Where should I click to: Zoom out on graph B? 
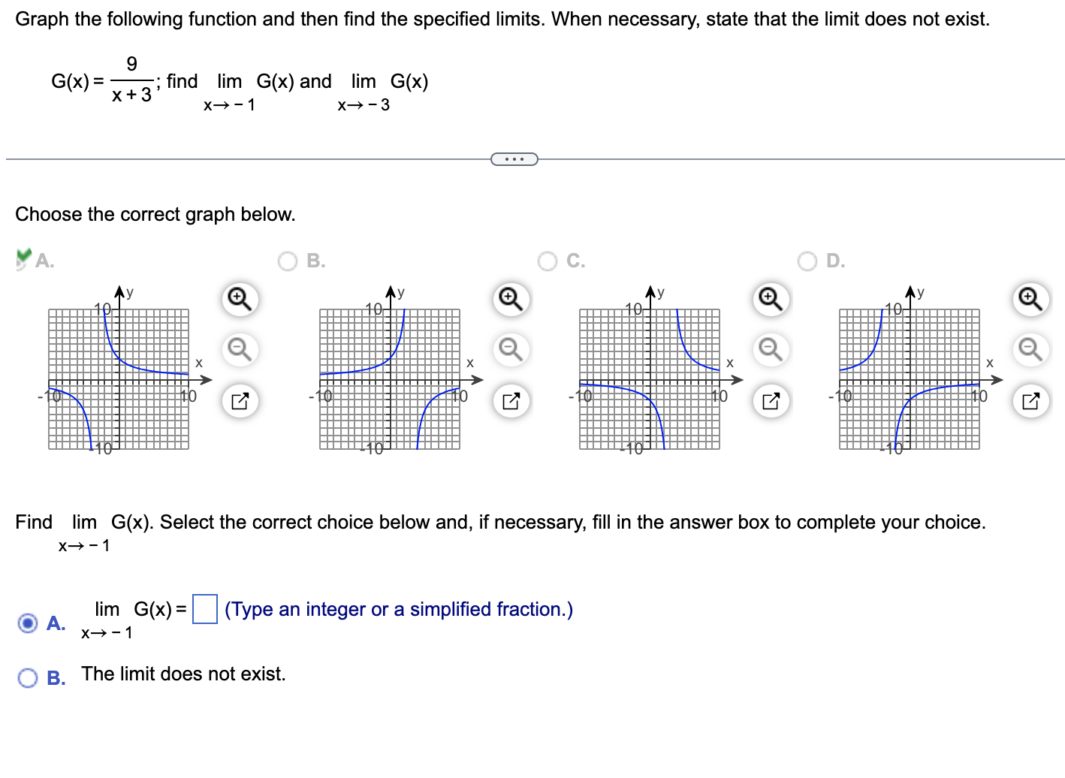510,349
